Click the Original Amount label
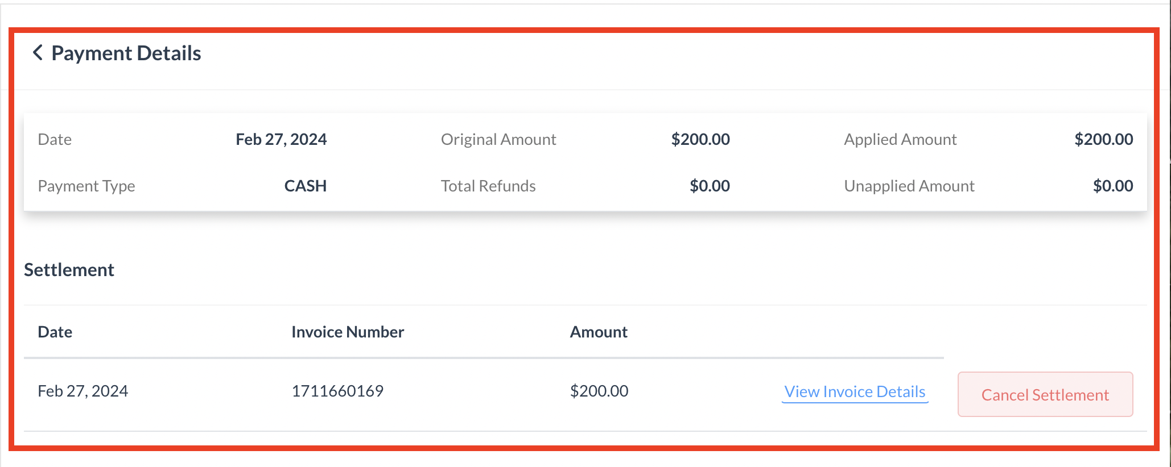The image size is (1171, 467). pos(498,139)
